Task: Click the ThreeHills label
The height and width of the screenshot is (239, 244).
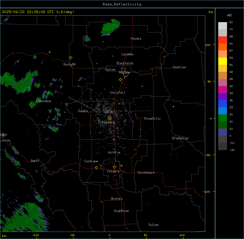Action: (152, 119)
